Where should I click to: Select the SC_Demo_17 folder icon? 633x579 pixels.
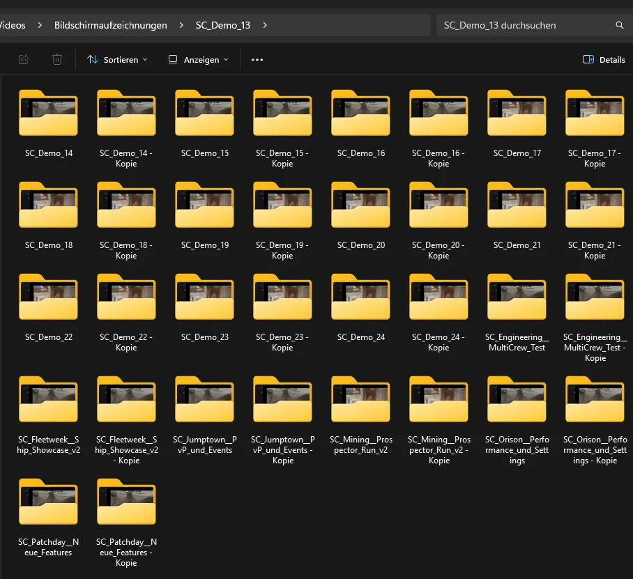click(517, 113)
